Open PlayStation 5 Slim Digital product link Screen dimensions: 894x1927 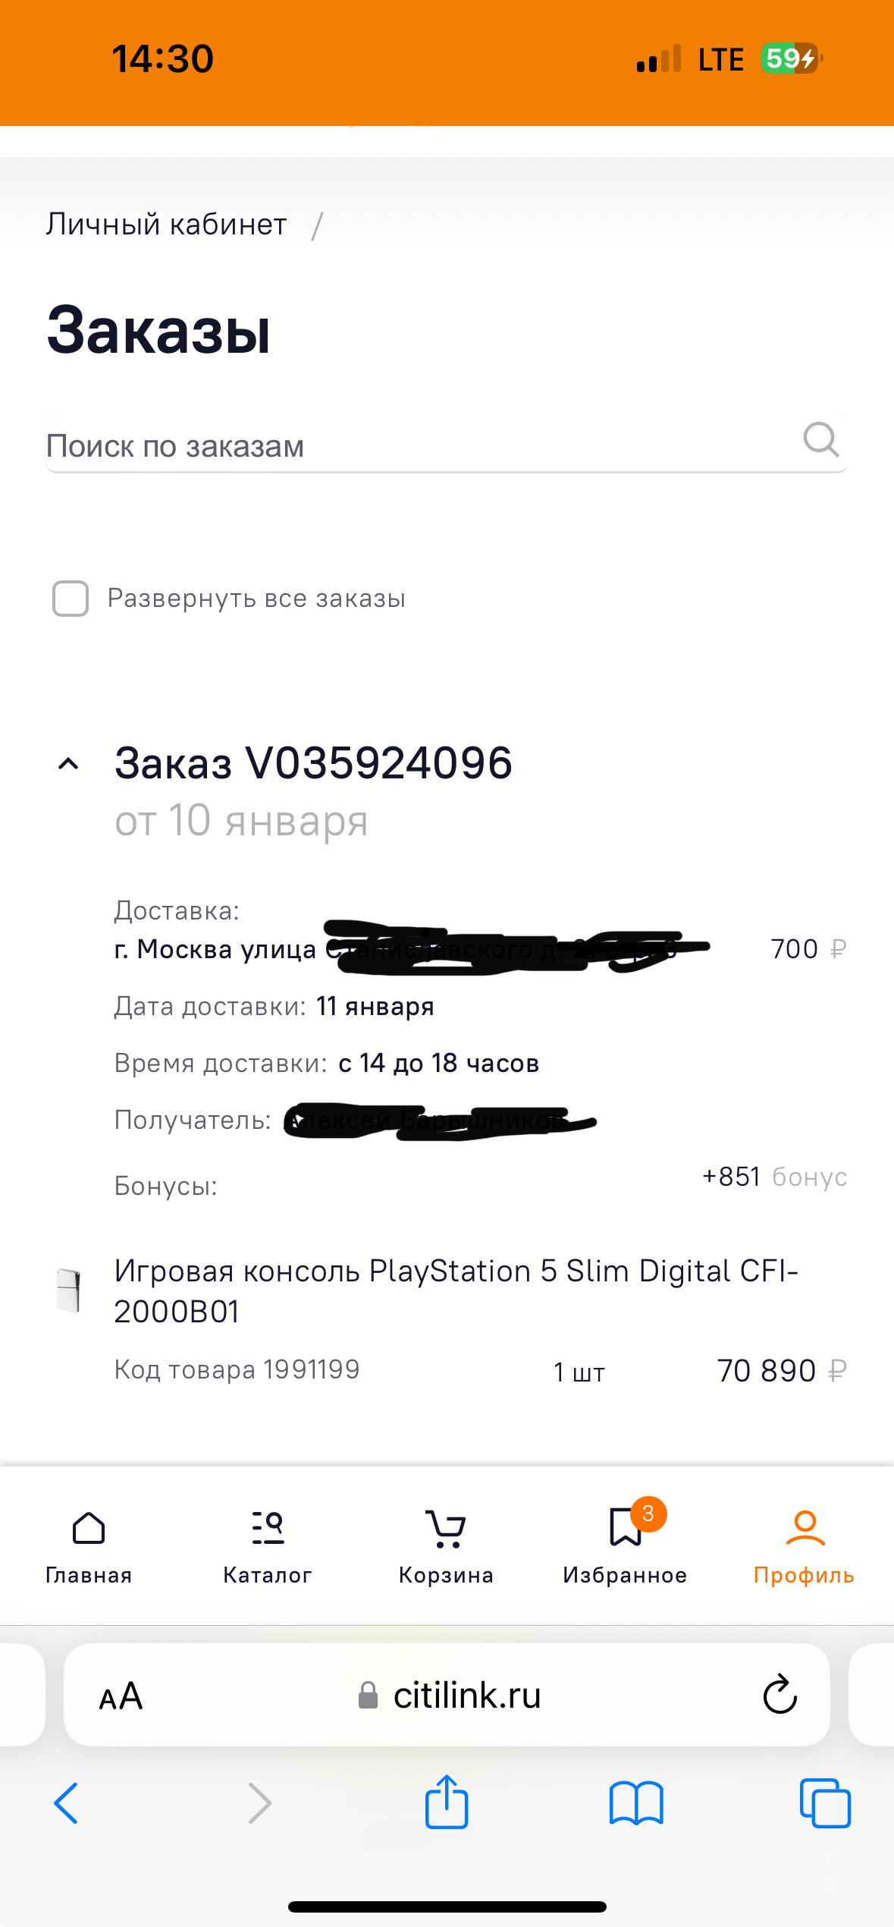(x=455, y=1290)
